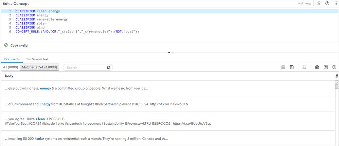
Task: Toggle the Matched (394 of 8000) filter
Action: (x=39, y=68)
